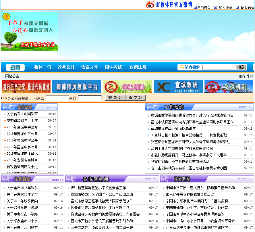The image size is (255, 232).
Task: Open 旌德召开义务教育均衡发展迎省检工作布置会
Action: (x=105, y=214)
